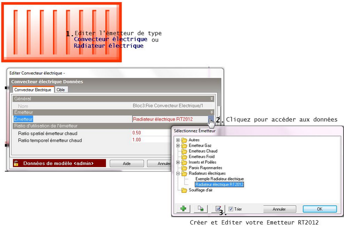Click the Emetteurs Froid folder icon
The height and width of the screenshot is (228, 344).
[184, 157]
